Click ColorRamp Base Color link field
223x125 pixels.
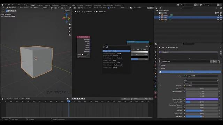coord(201,86)
